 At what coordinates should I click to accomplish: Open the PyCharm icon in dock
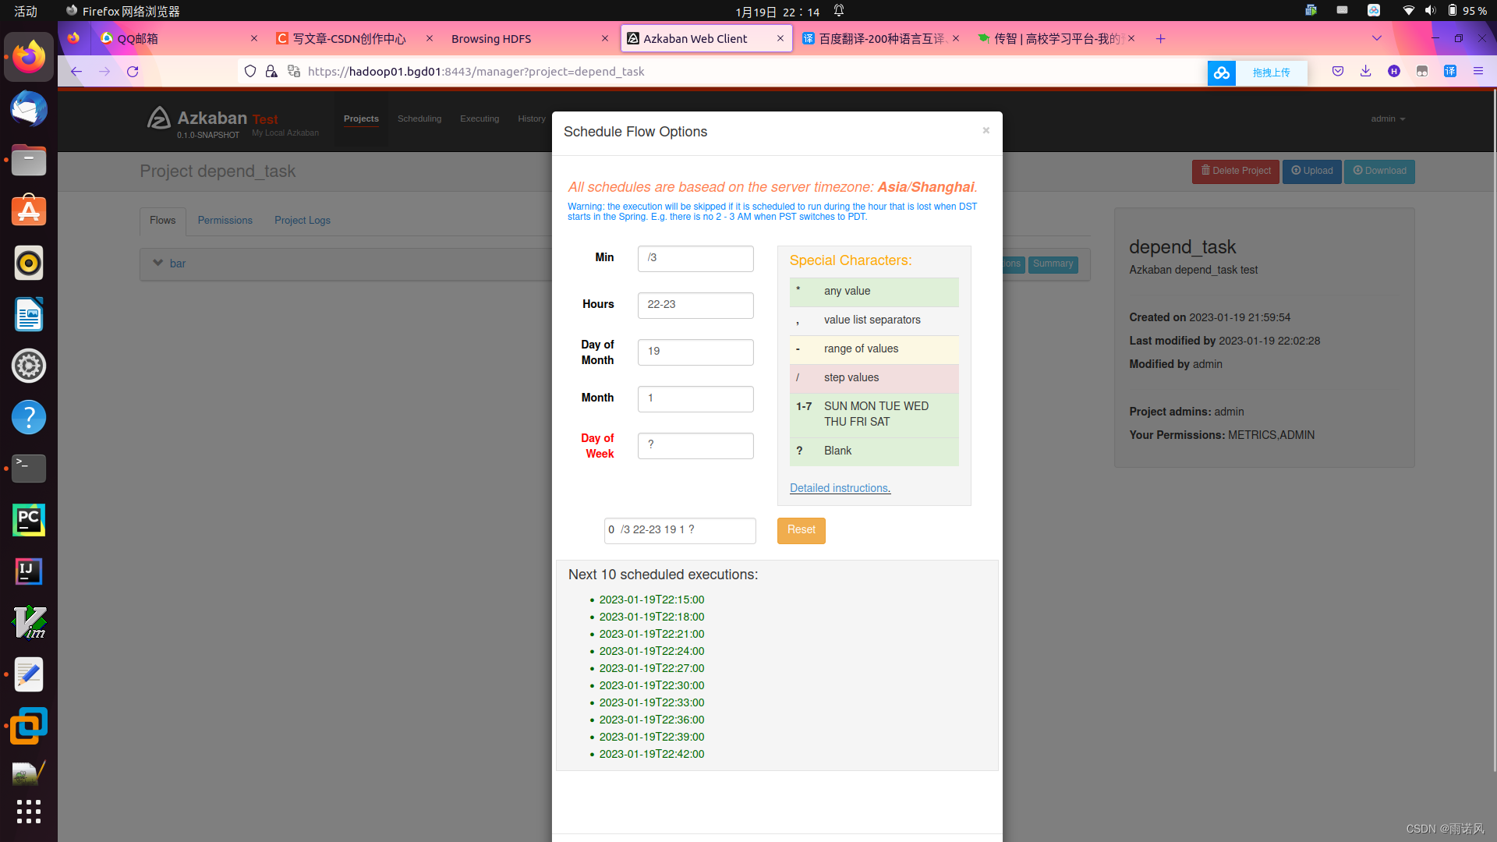(29, 520)
